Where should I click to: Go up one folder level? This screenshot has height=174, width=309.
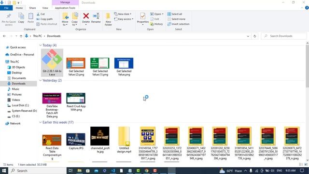21,36
